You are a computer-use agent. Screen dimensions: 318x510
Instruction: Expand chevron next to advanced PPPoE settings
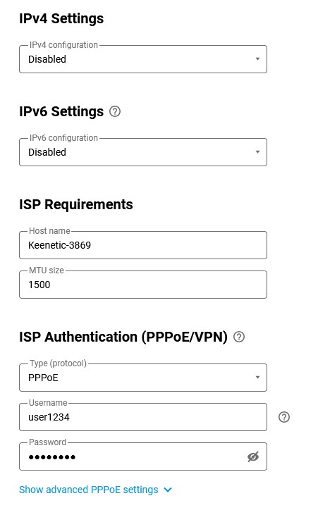tap(168, 490)
